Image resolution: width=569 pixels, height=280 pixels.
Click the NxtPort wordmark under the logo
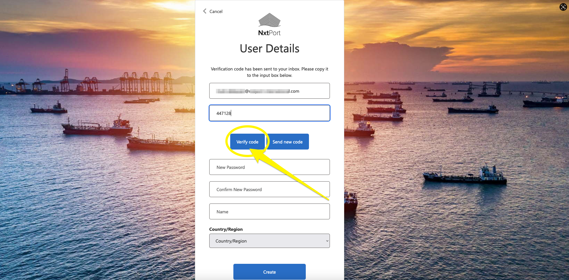[269, 33]
